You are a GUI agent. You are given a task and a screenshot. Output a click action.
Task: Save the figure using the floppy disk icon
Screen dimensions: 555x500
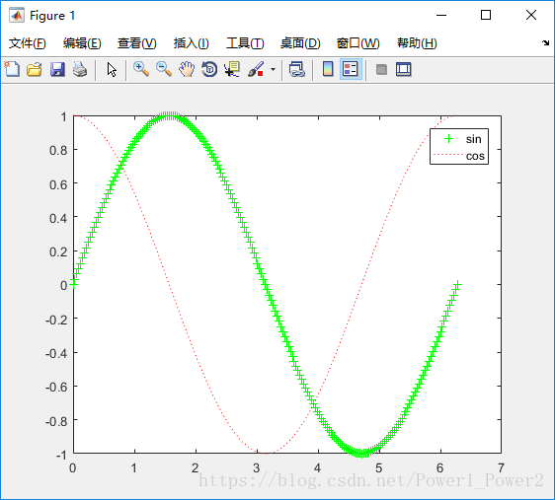pyautogui.click(x=57, y=69)
